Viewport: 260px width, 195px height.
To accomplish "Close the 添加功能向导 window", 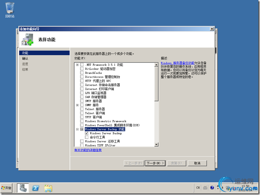I will click(212, 29).
